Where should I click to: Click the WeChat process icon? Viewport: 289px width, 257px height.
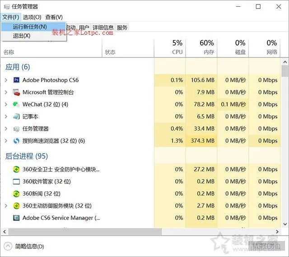[x=17, y=105]
